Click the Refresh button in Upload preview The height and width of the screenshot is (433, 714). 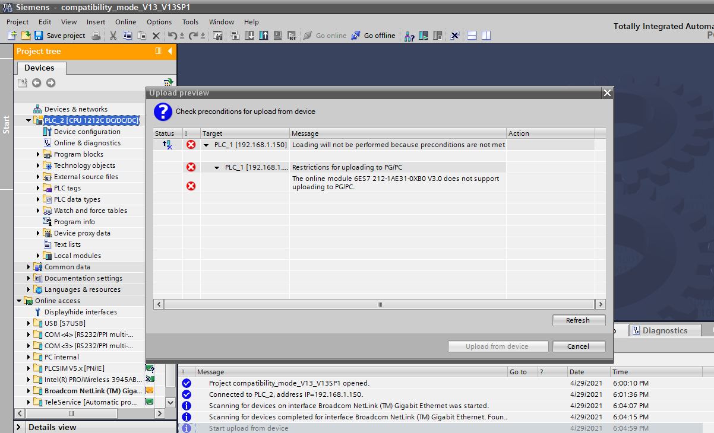tap(579, 320)
